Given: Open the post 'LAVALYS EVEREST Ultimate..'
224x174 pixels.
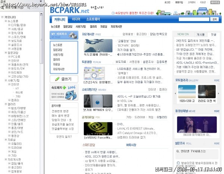Looking at the screenshot, I should 136,129.
